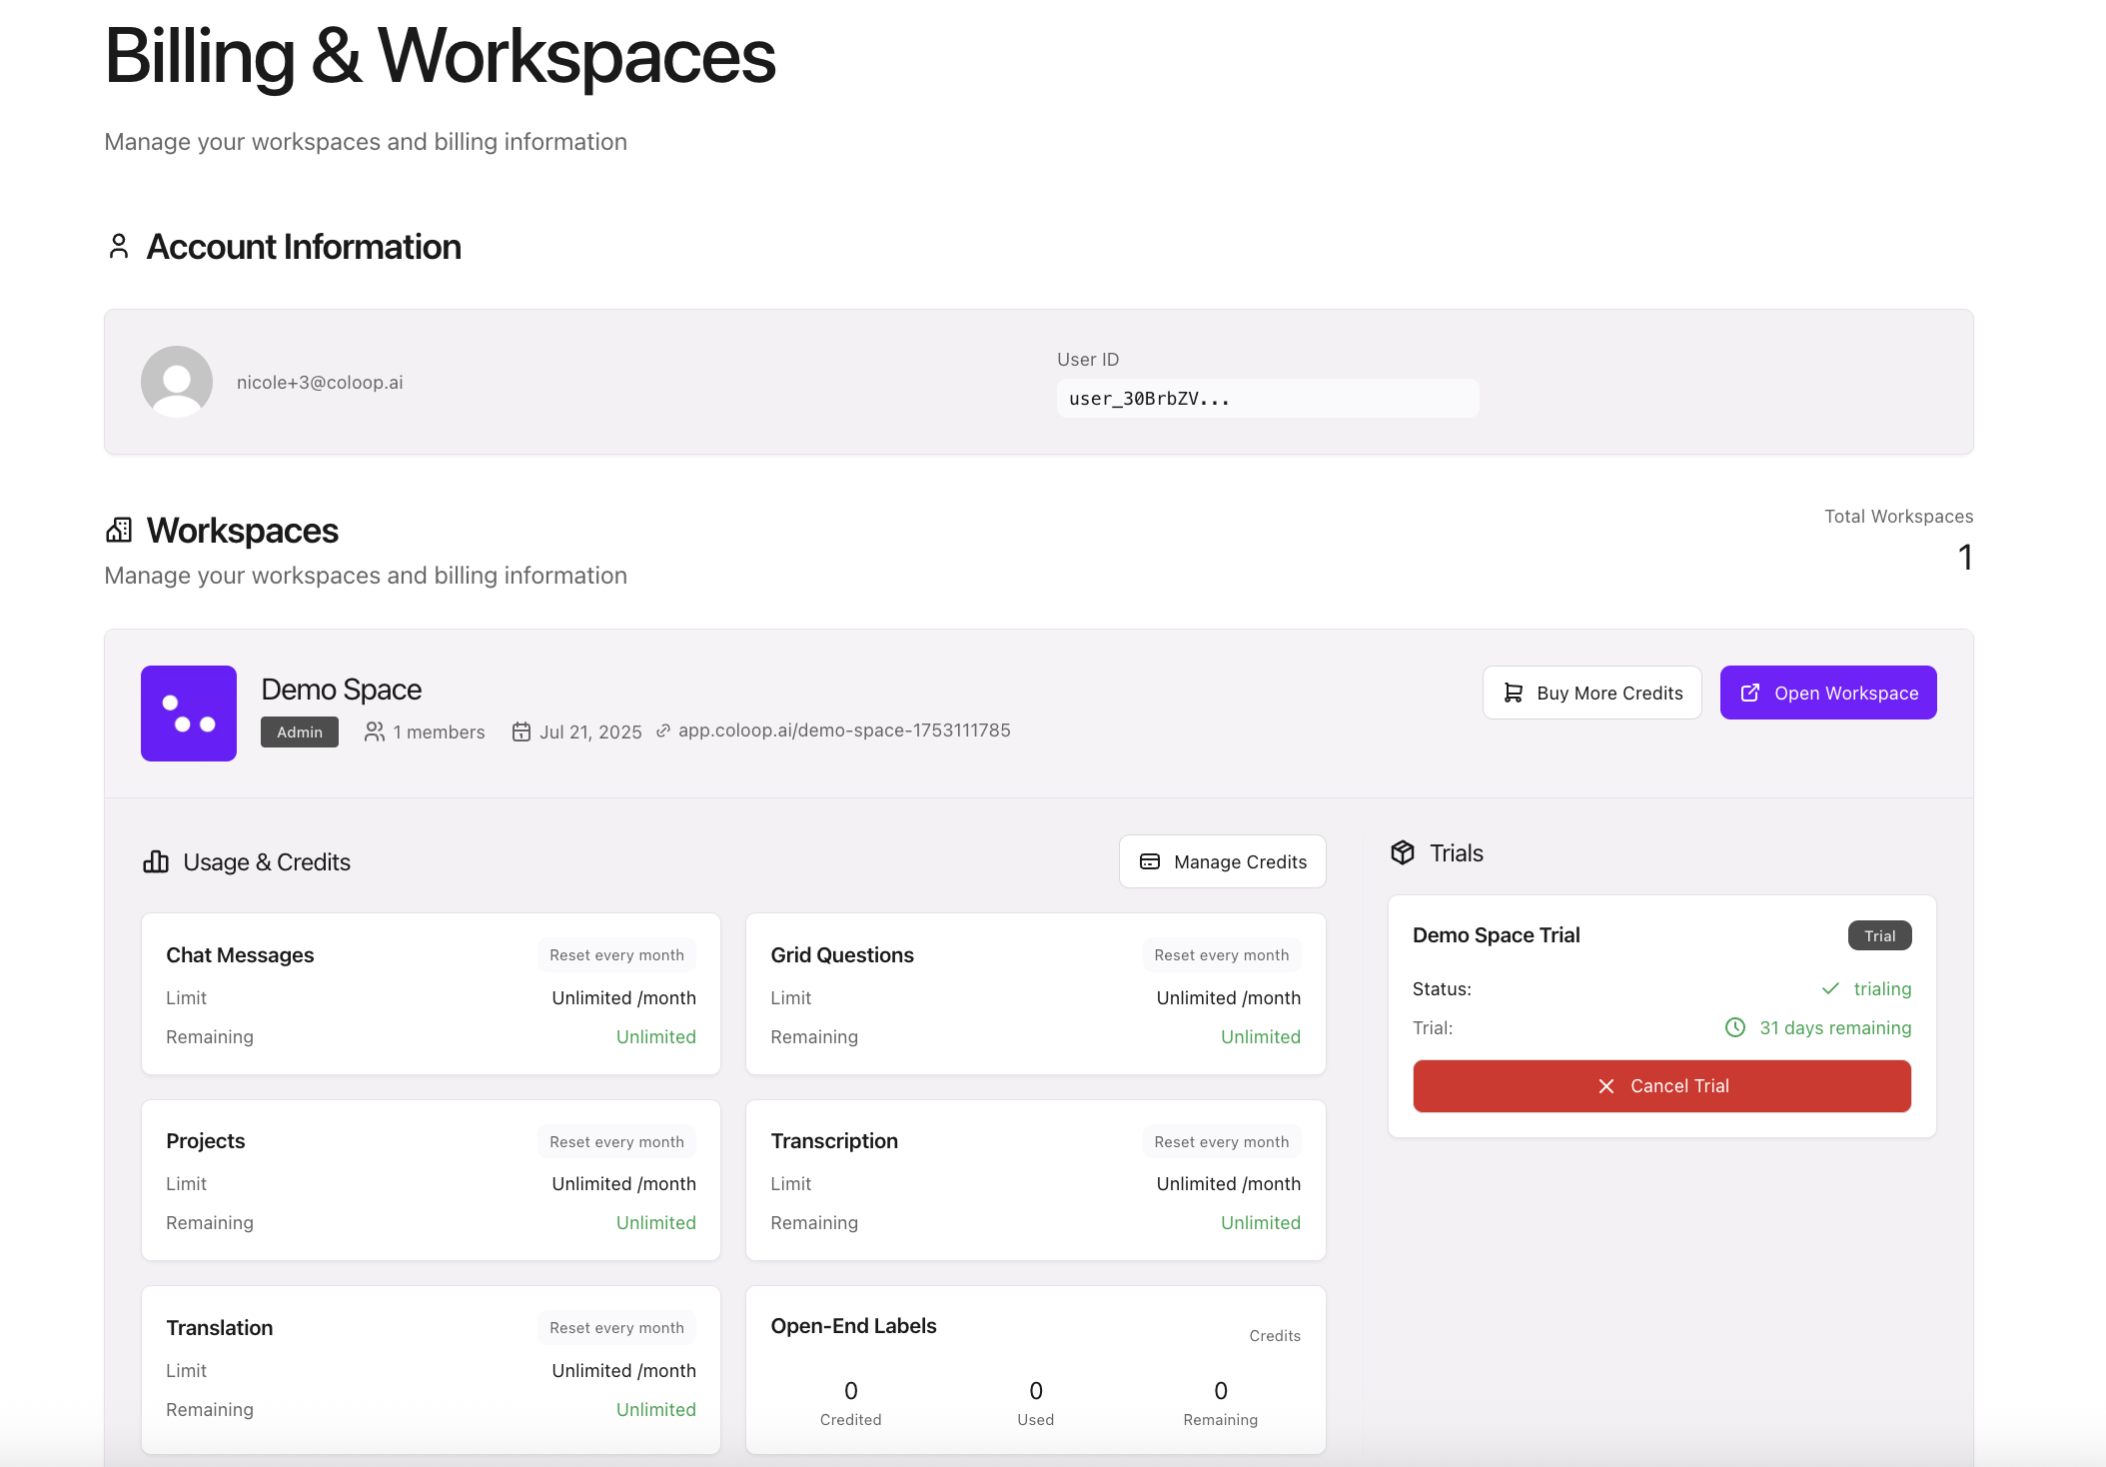
Task: Click the Credits label in Open-End Labels
Action: click(1275, 1335)
